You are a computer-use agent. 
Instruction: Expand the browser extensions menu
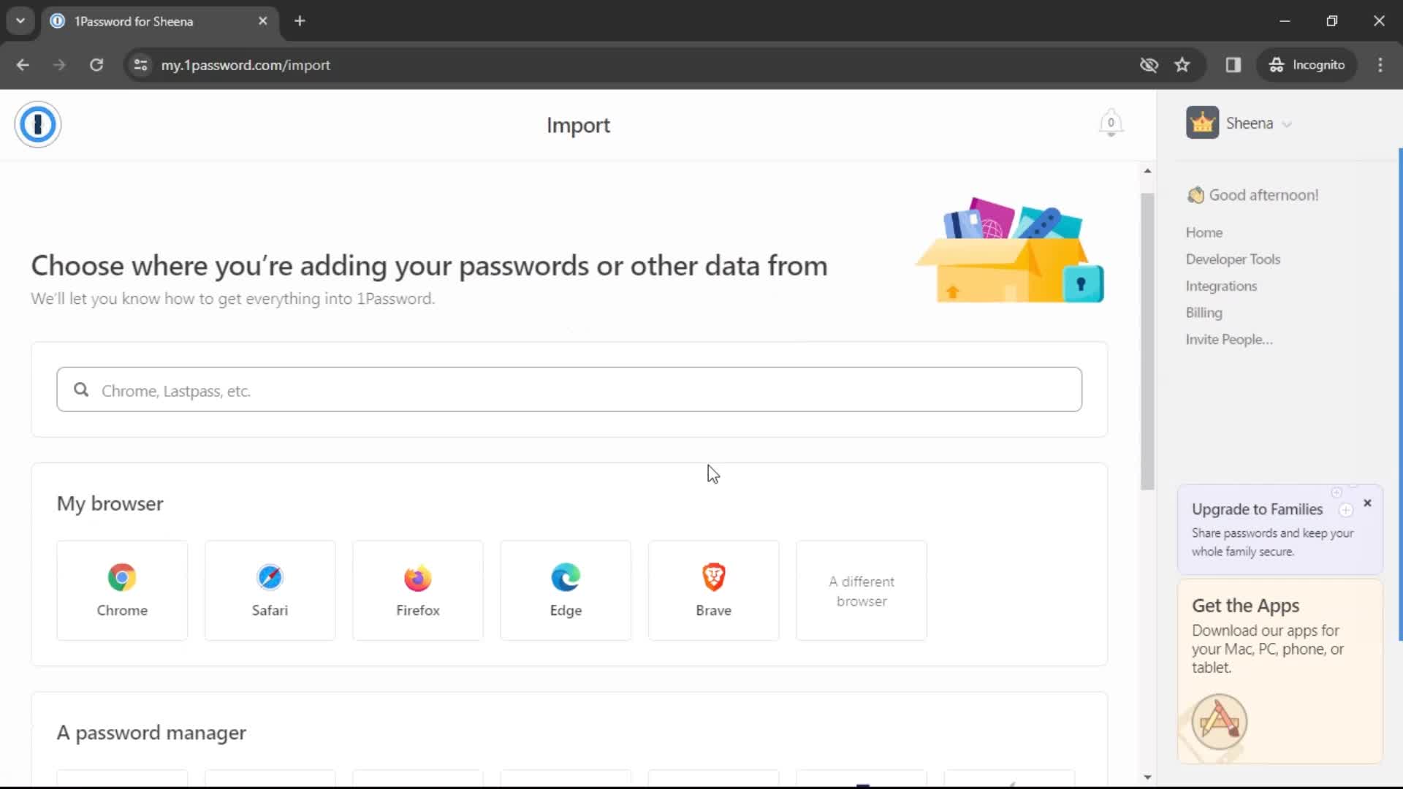(x=1233, y=64)
